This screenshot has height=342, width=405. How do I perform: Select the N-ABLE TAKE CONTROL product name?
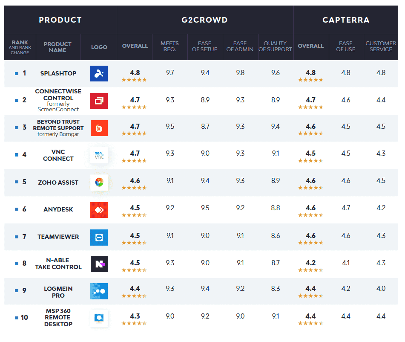tap(58, 264)
